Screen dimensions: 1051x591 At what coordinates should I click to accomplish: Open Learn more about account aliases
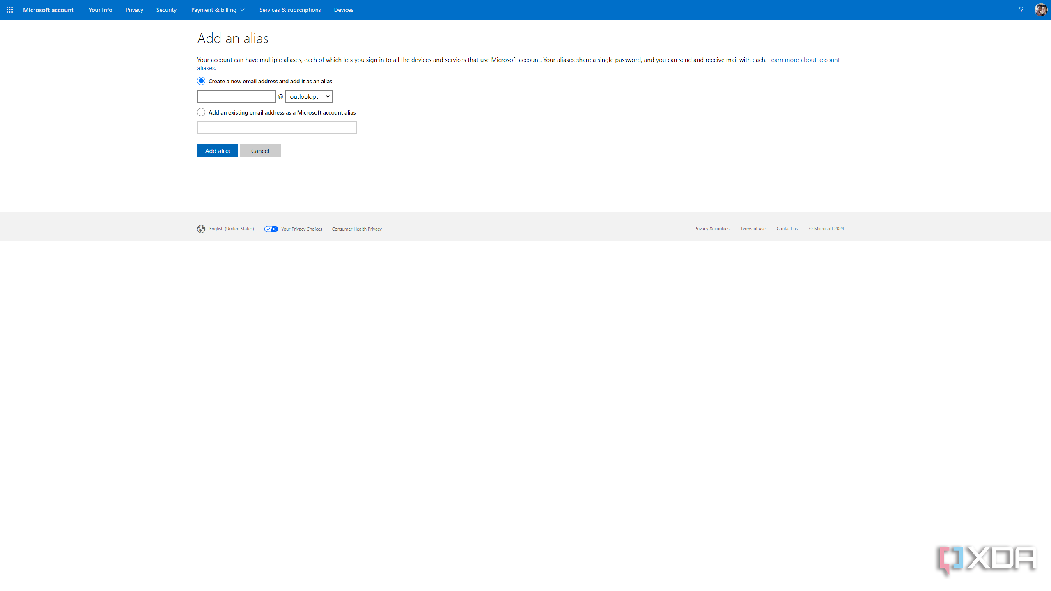(803, 60)
